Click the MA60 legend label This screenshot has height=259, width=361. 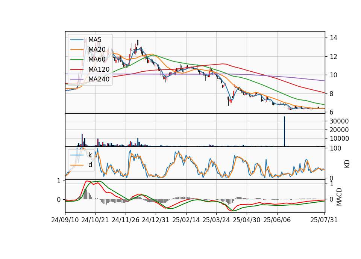pos(97,59)
